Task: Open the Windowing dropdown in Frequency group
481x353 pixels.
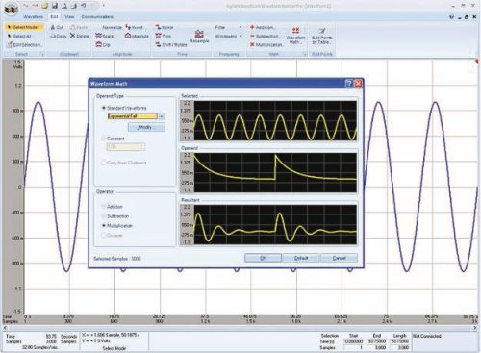Action: [x=228, y=36]
